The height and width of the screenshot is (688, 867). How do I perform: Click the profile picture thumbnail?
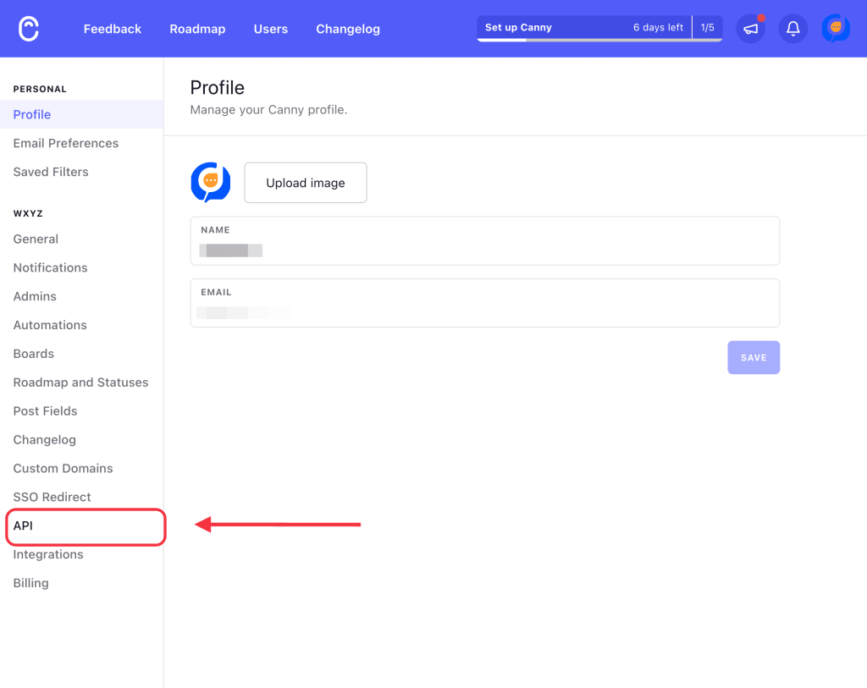[211, 183]
